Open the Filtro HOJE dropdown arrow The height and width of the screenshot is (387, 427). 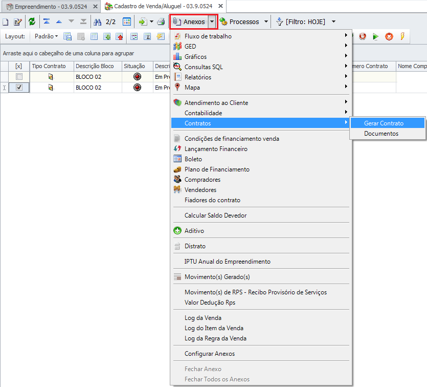[x=333, y=21]
